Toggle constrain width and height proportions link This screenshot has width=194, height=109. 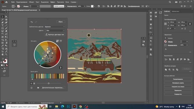190,24
